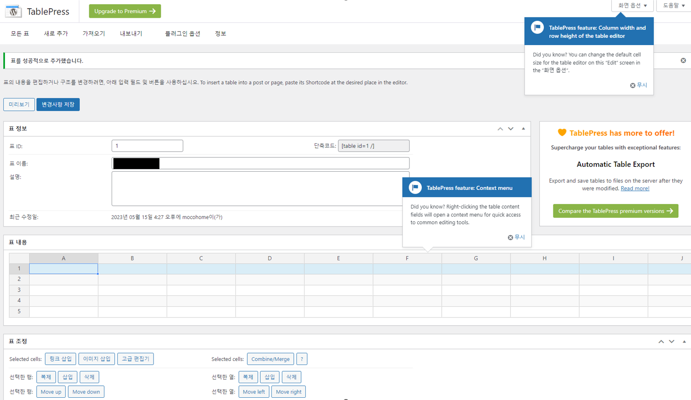This screenshot has width=691, height=400.
Task: Click the ? help button beside Combine/Merge
Action: tap(302, 359)
